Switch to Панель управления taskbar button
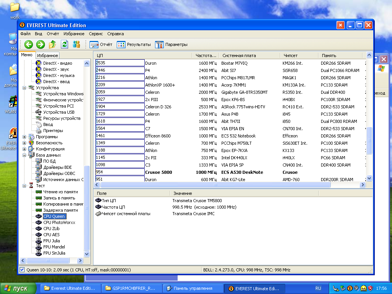 (x=193, y=289)
